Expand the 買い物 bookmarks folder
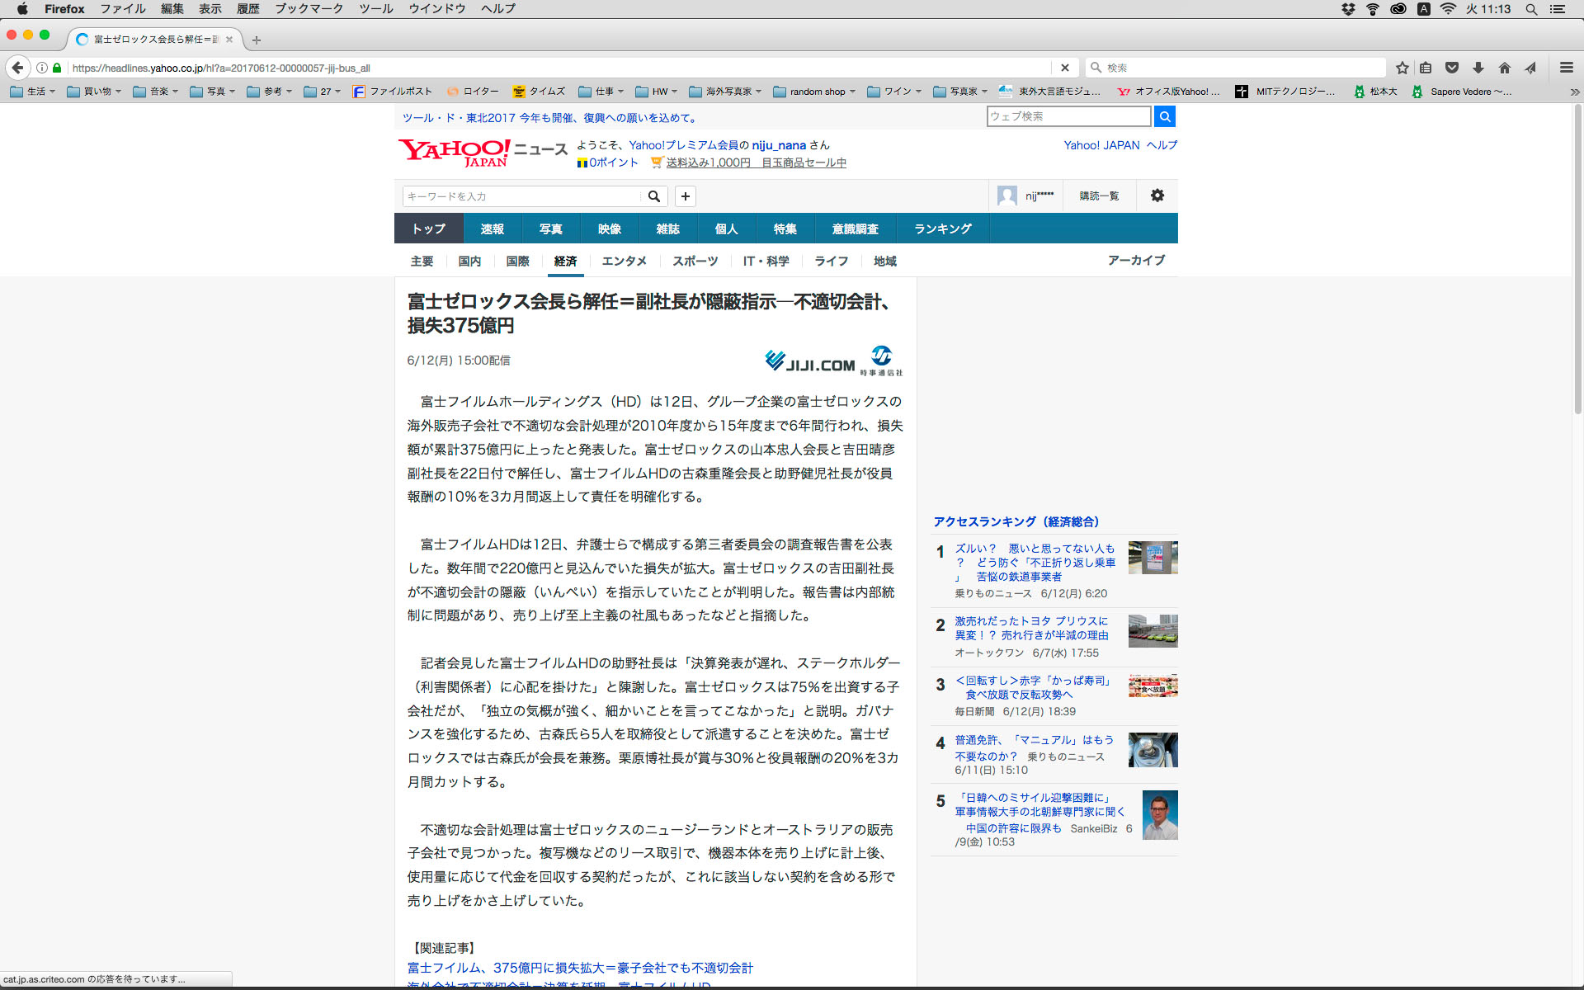The height and width of the screenshot is (990, 1584). click(94, 92)
